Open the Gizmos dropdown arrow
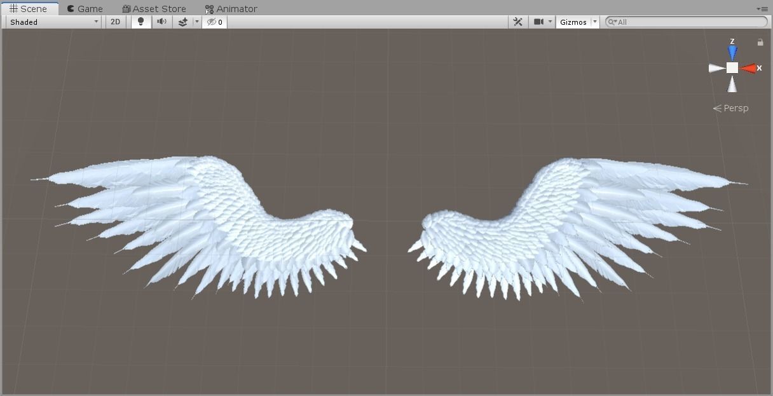Viewport: 773px width, 396px height. point(595,22)
